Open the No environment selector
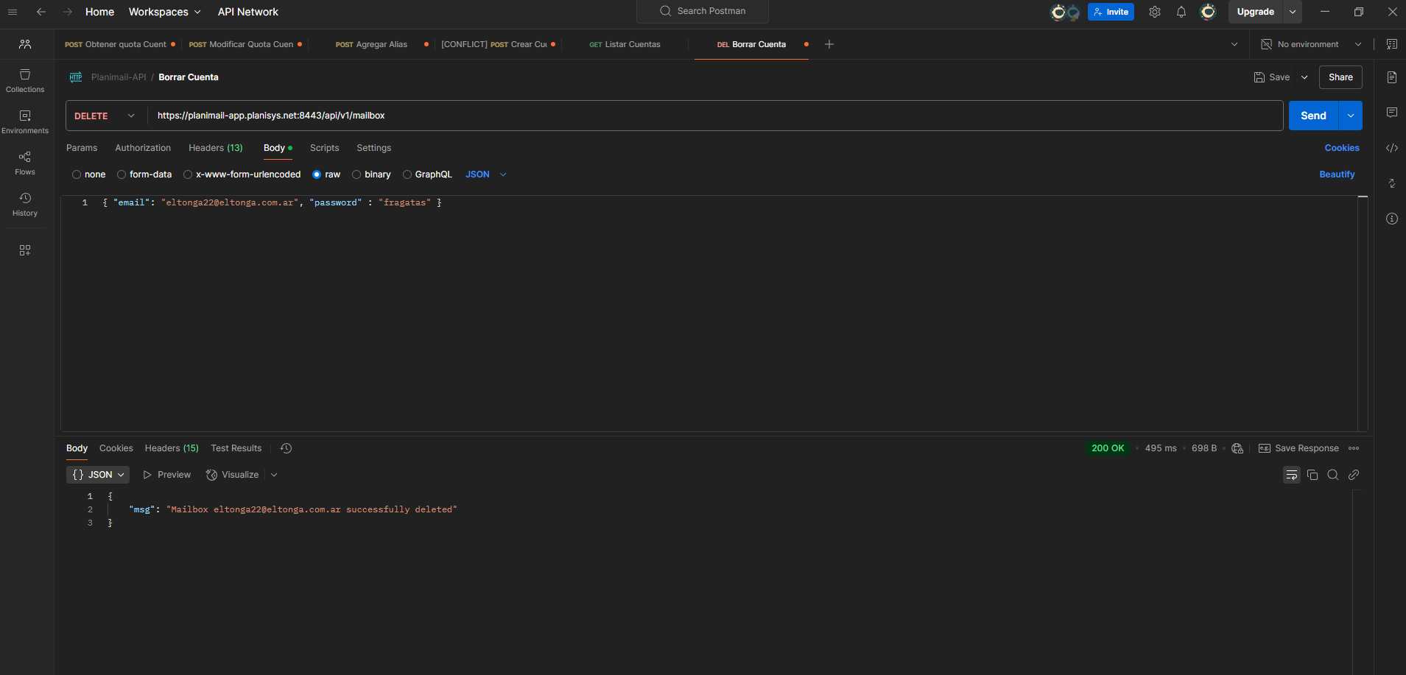This screenshot has width=1406, height=675. [x=1311, y=44]
